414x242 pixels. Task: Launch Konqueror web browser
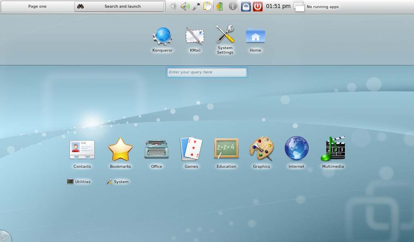(163, 36)
